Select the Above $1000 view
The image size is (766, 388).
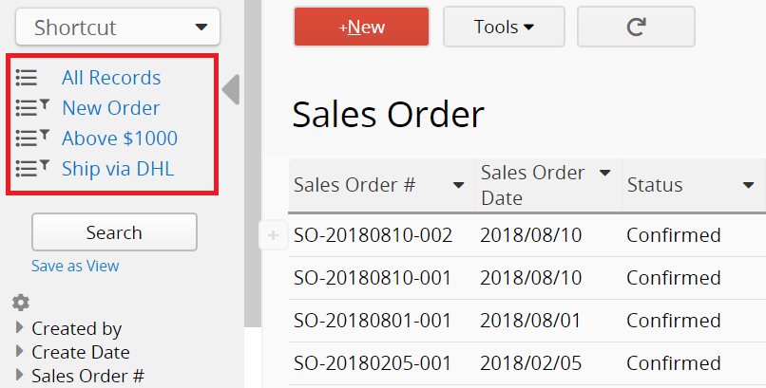[x=120, y=139]
